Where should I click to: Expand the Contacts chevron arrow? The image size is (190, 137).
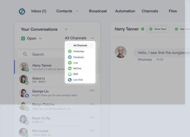pos(77,11)
